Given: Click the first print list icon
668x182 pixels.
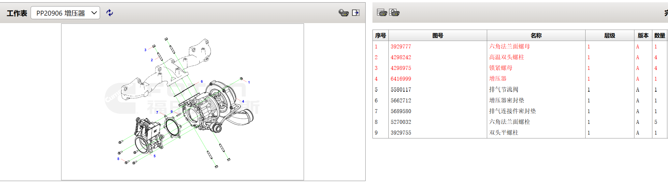Looking at the screenshot, I should [x=382, y=12].
